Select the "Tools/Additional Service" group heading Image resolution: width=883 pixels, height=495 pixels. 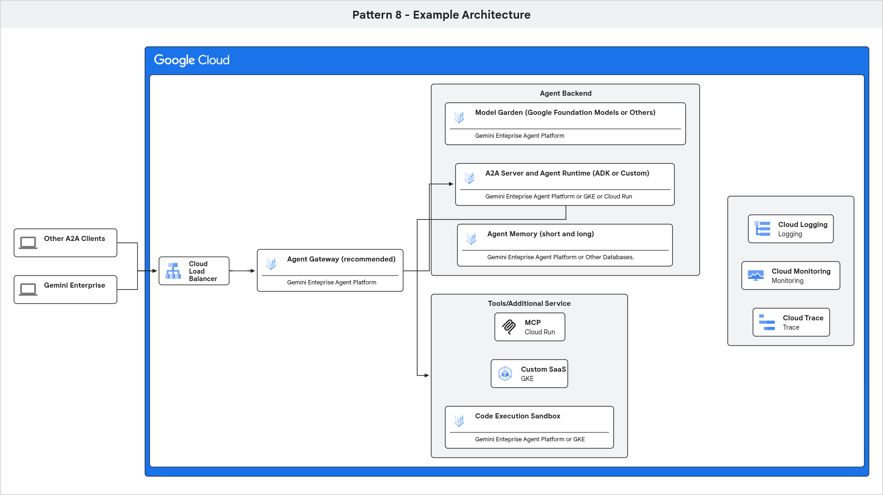pos(529,304)
